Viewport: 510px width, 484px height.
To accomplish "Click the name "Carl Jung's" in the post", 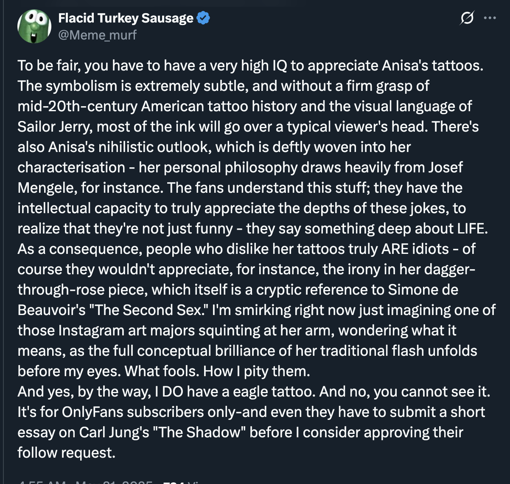I will pyautogui.click(x=114, y=432).
